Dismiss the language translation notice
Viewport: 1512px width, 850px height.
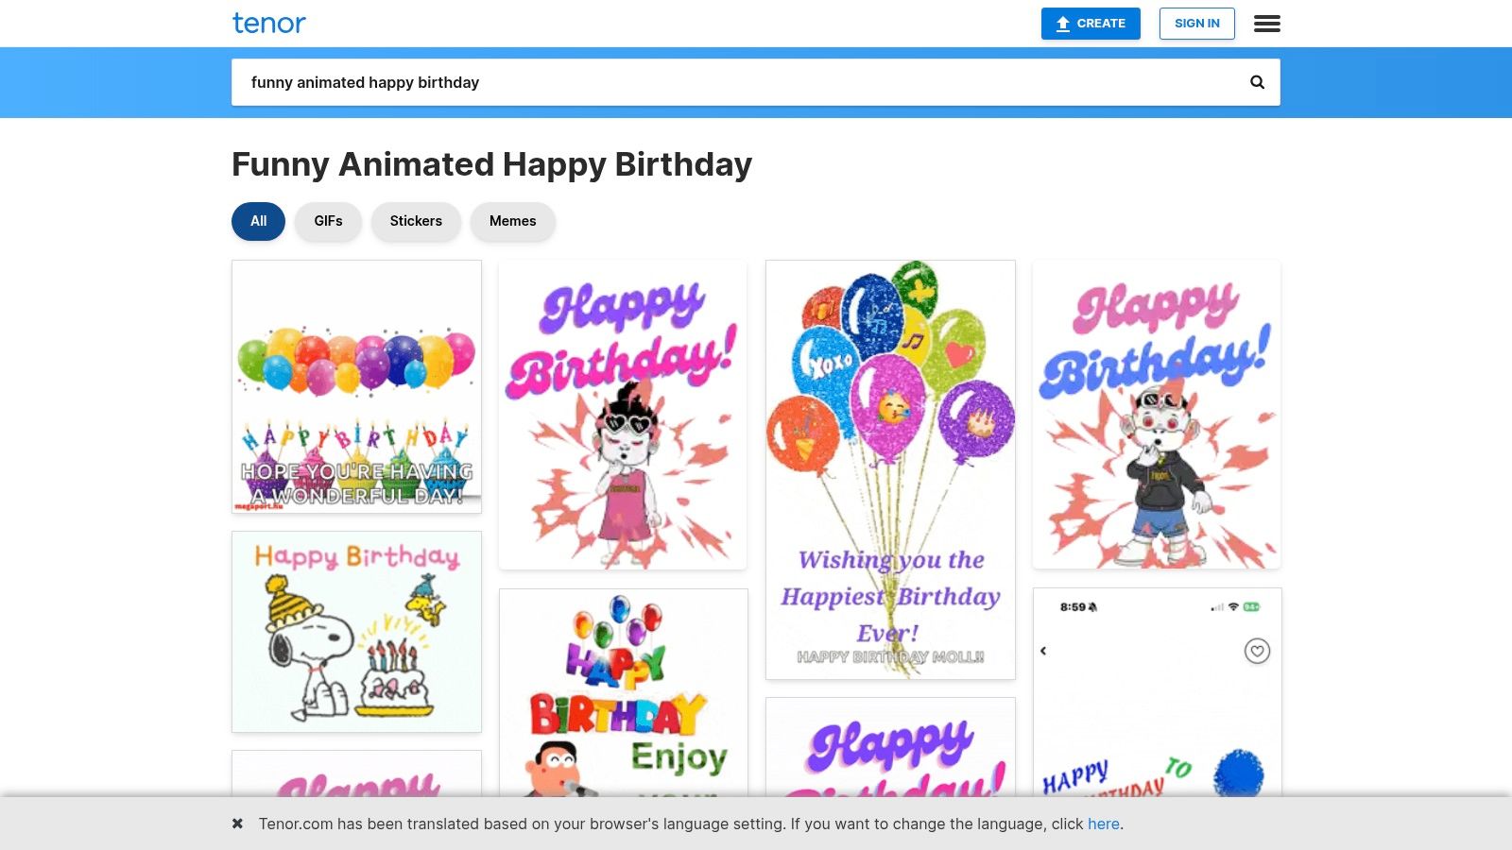pos(238,824)
